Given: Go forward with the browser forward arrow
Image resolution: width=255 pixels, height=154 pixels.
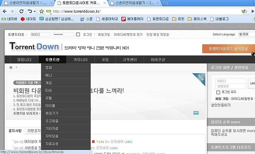Looking at the screenshot, I should point(12,11).
